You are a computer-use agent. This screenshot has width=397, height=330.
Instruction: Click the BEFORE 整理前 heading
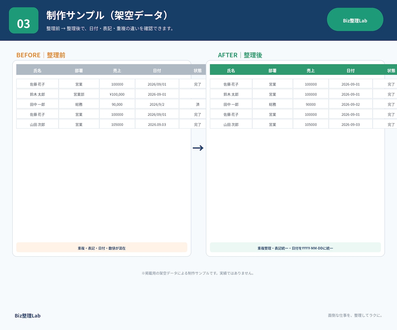click(x=41, y=55)
